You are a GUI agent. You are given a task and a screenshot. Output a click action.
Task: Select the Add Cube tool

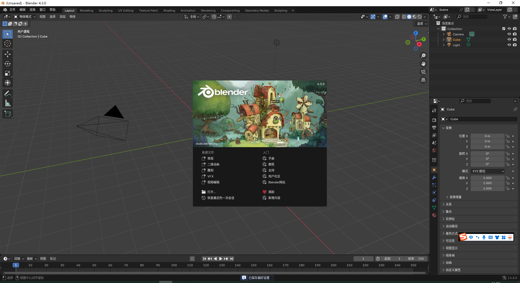click(x=7, y=114)
